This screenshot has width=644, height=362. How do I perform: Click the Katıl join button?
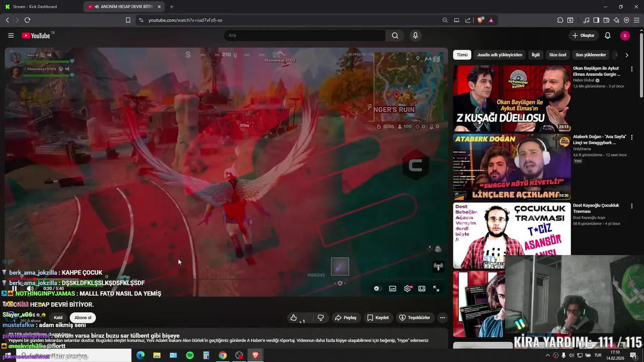tap(58, 318)
